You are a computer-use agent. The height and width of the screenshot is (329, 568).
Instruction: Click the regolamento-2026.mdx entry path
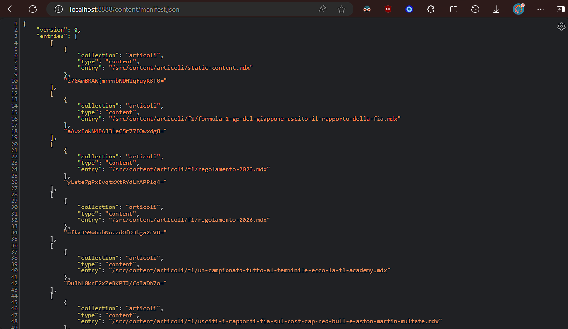point(189,219)
